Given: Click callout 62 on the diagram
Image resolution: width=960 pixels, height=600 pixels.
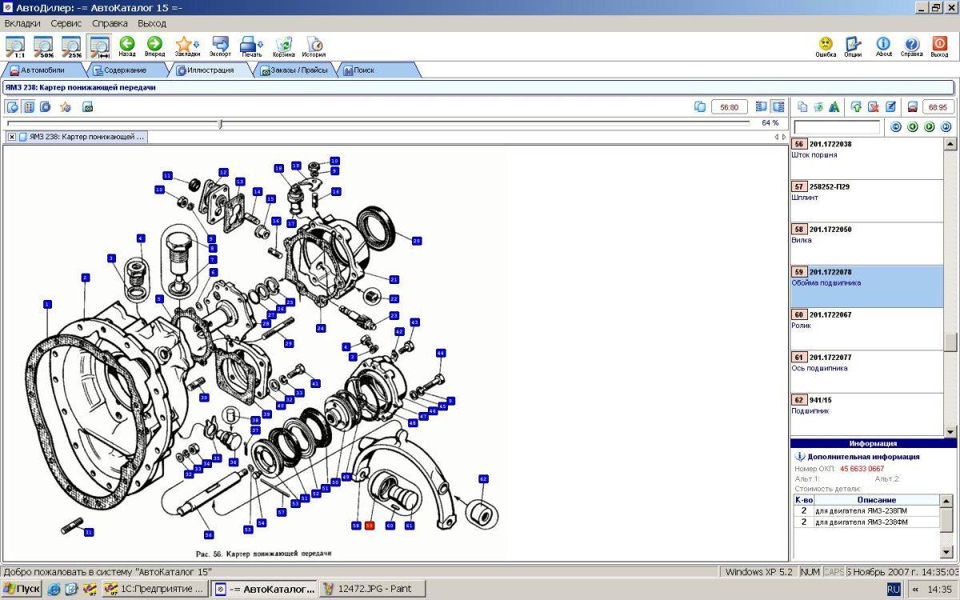Looking at the screenshot, I should 483,478.
